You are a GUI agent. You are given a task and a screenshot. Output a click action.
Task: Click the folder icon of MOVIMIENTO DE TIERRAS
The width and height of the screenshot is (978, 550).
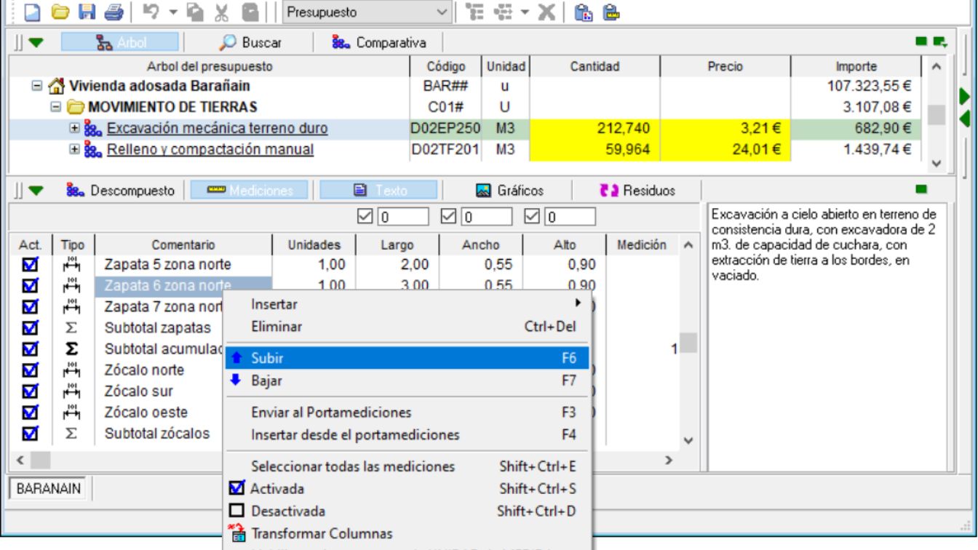(76, 108)
